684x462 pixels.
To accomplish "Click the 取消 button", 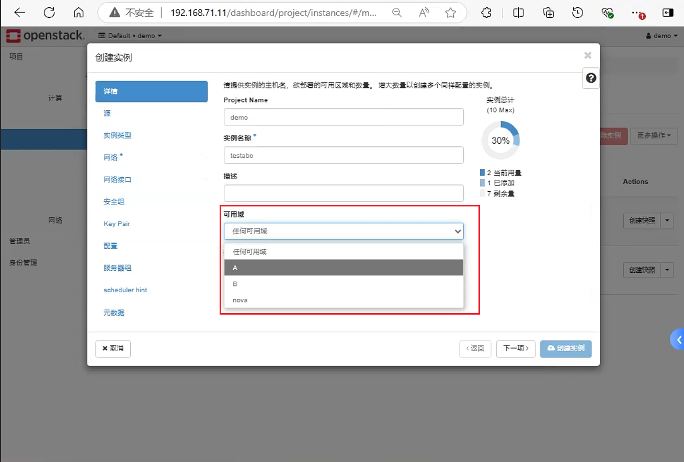I will tap(113, 349).
